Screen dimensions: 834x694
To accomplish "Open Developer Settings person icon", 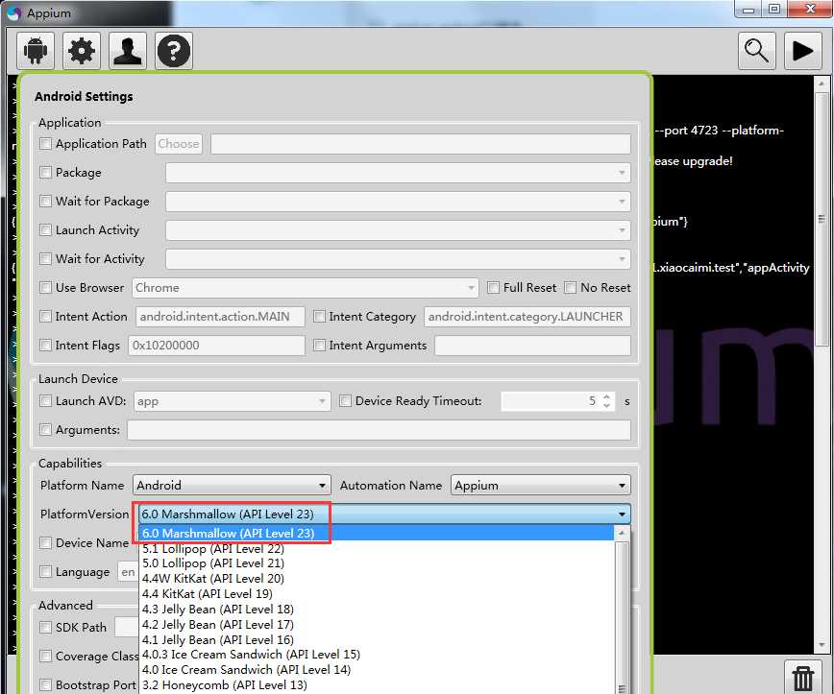I will 128,51.
